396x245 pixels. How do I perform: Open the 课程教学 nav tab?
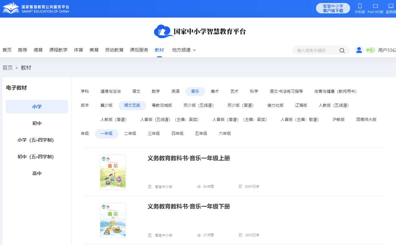click(58, 50)
